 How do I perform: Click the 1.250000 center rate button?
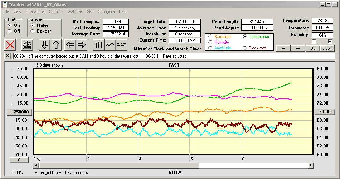[19, 112]
